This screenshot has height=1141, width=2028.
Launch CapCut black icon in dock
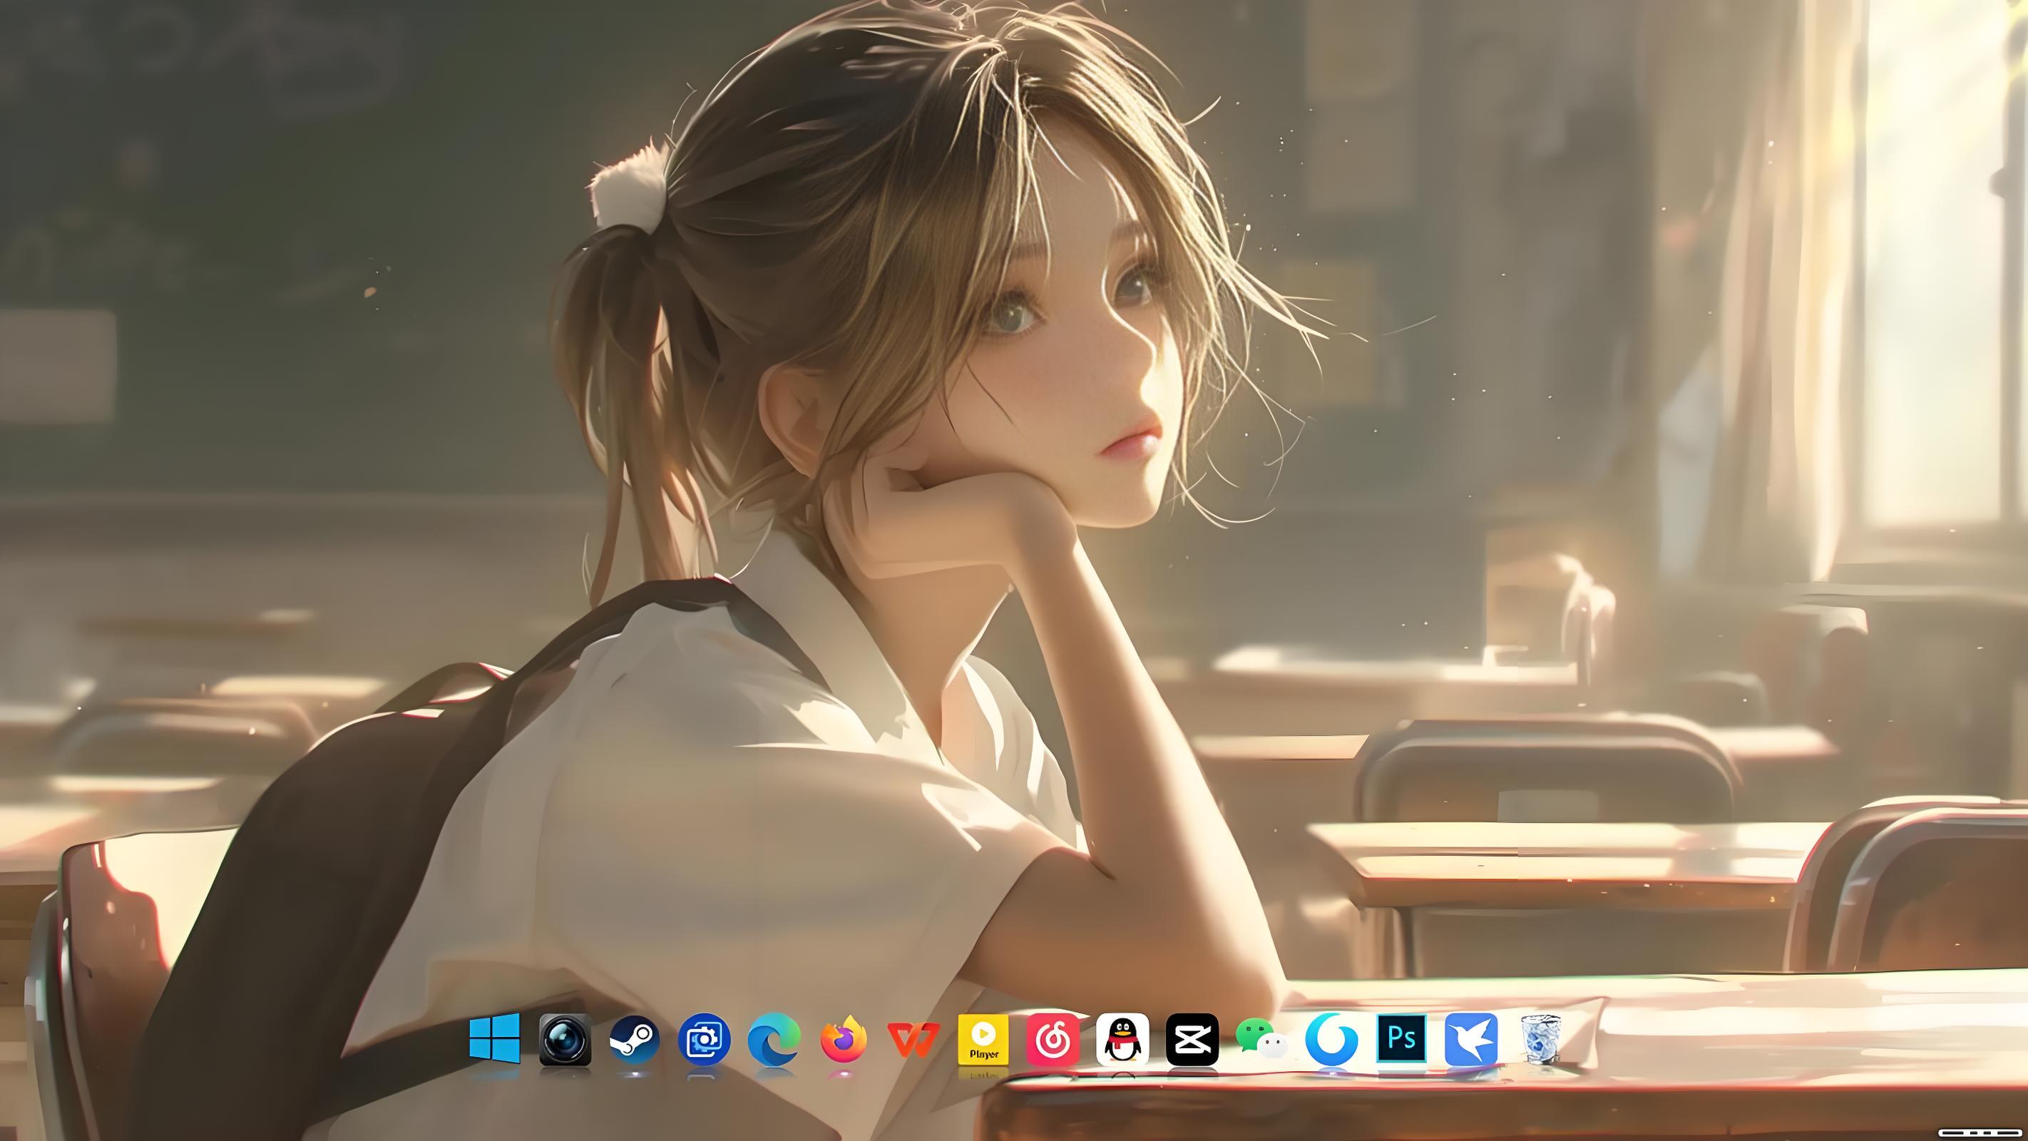tap(1192, 1040)
